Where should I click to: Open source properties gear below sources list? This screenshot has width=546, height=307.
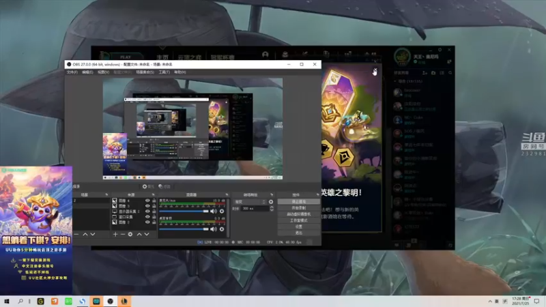coord(130,234)
